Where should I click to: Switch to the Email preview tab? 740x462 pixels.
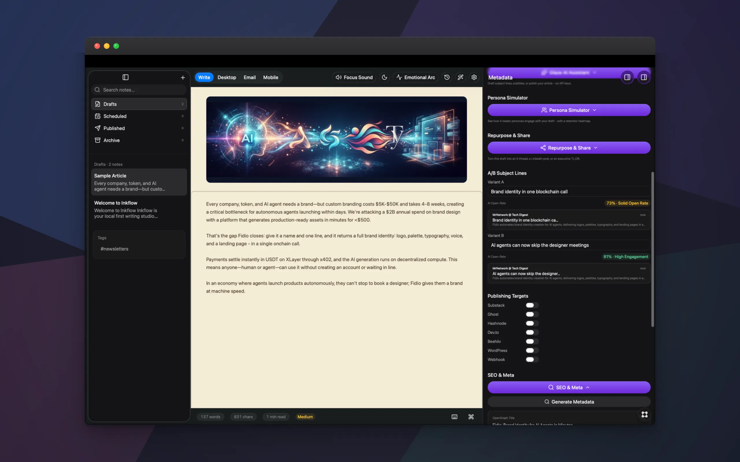249,77
